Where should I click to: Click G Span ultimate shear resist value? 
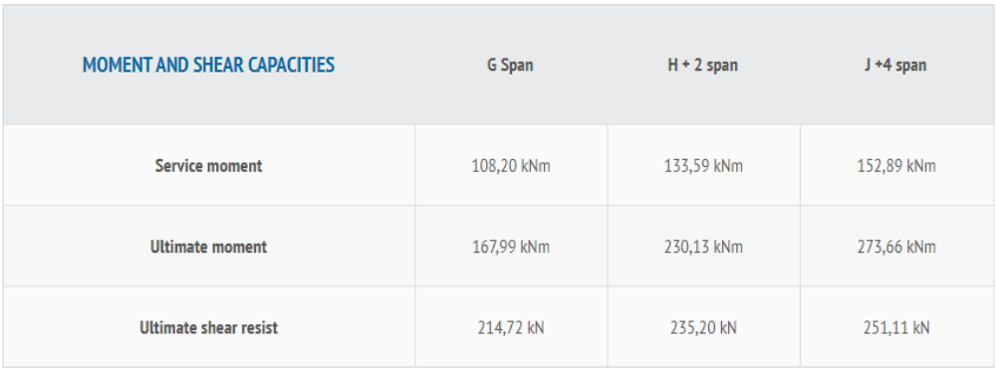click(x=511, y=328)
